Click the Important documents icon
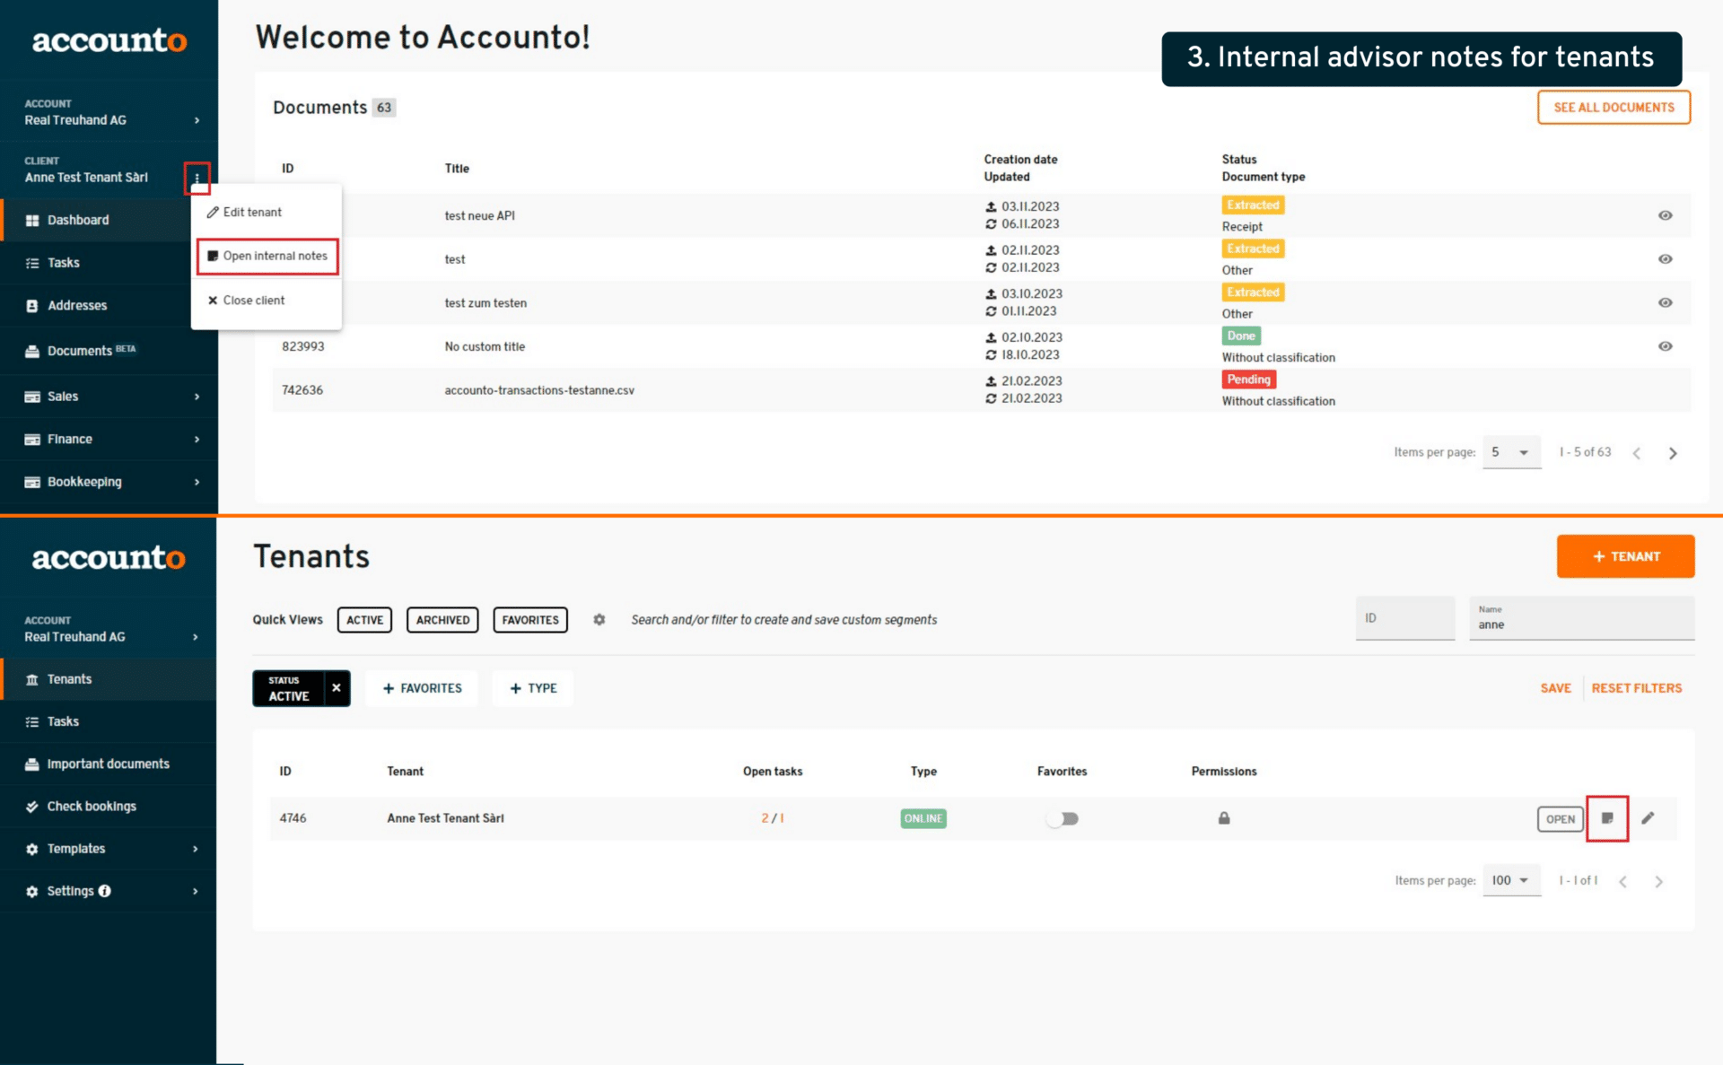The width and height of the screenshot is (1723, 1065). (32, 764)
